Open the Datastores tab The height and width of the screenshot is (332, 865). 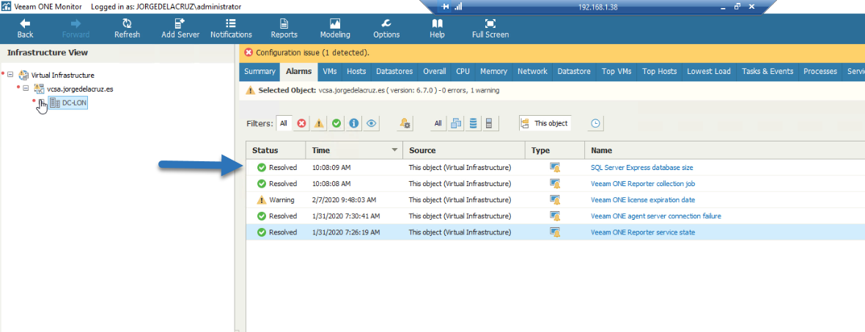click(x=394, y=72)
